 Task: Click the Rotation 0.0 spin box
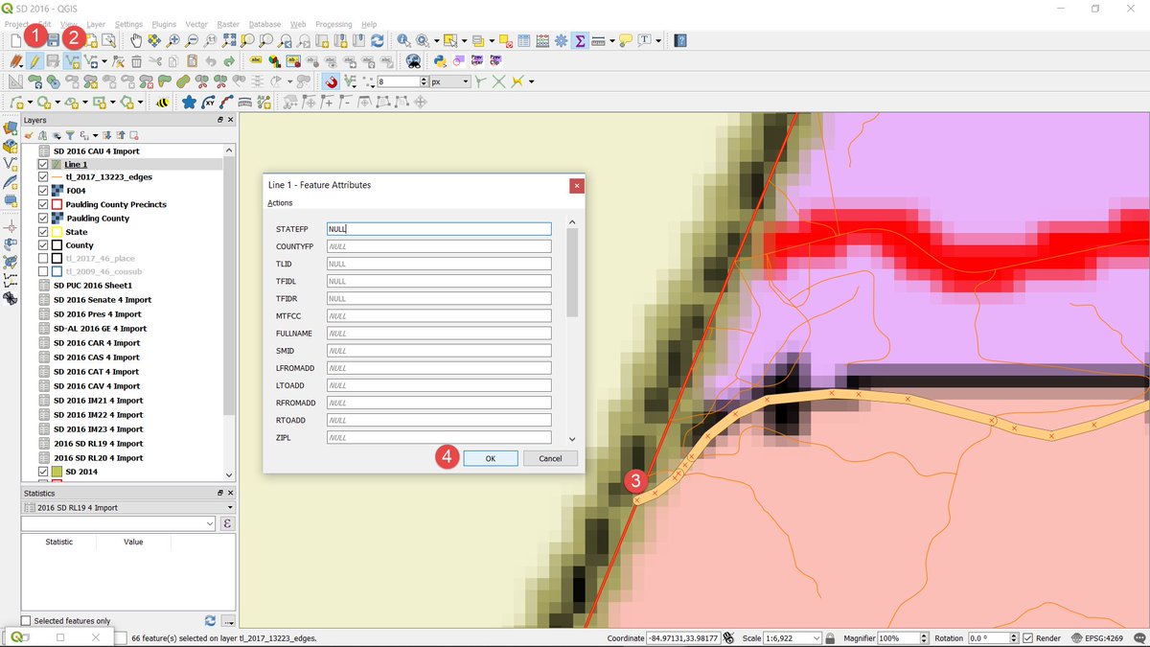coord(991,638)
